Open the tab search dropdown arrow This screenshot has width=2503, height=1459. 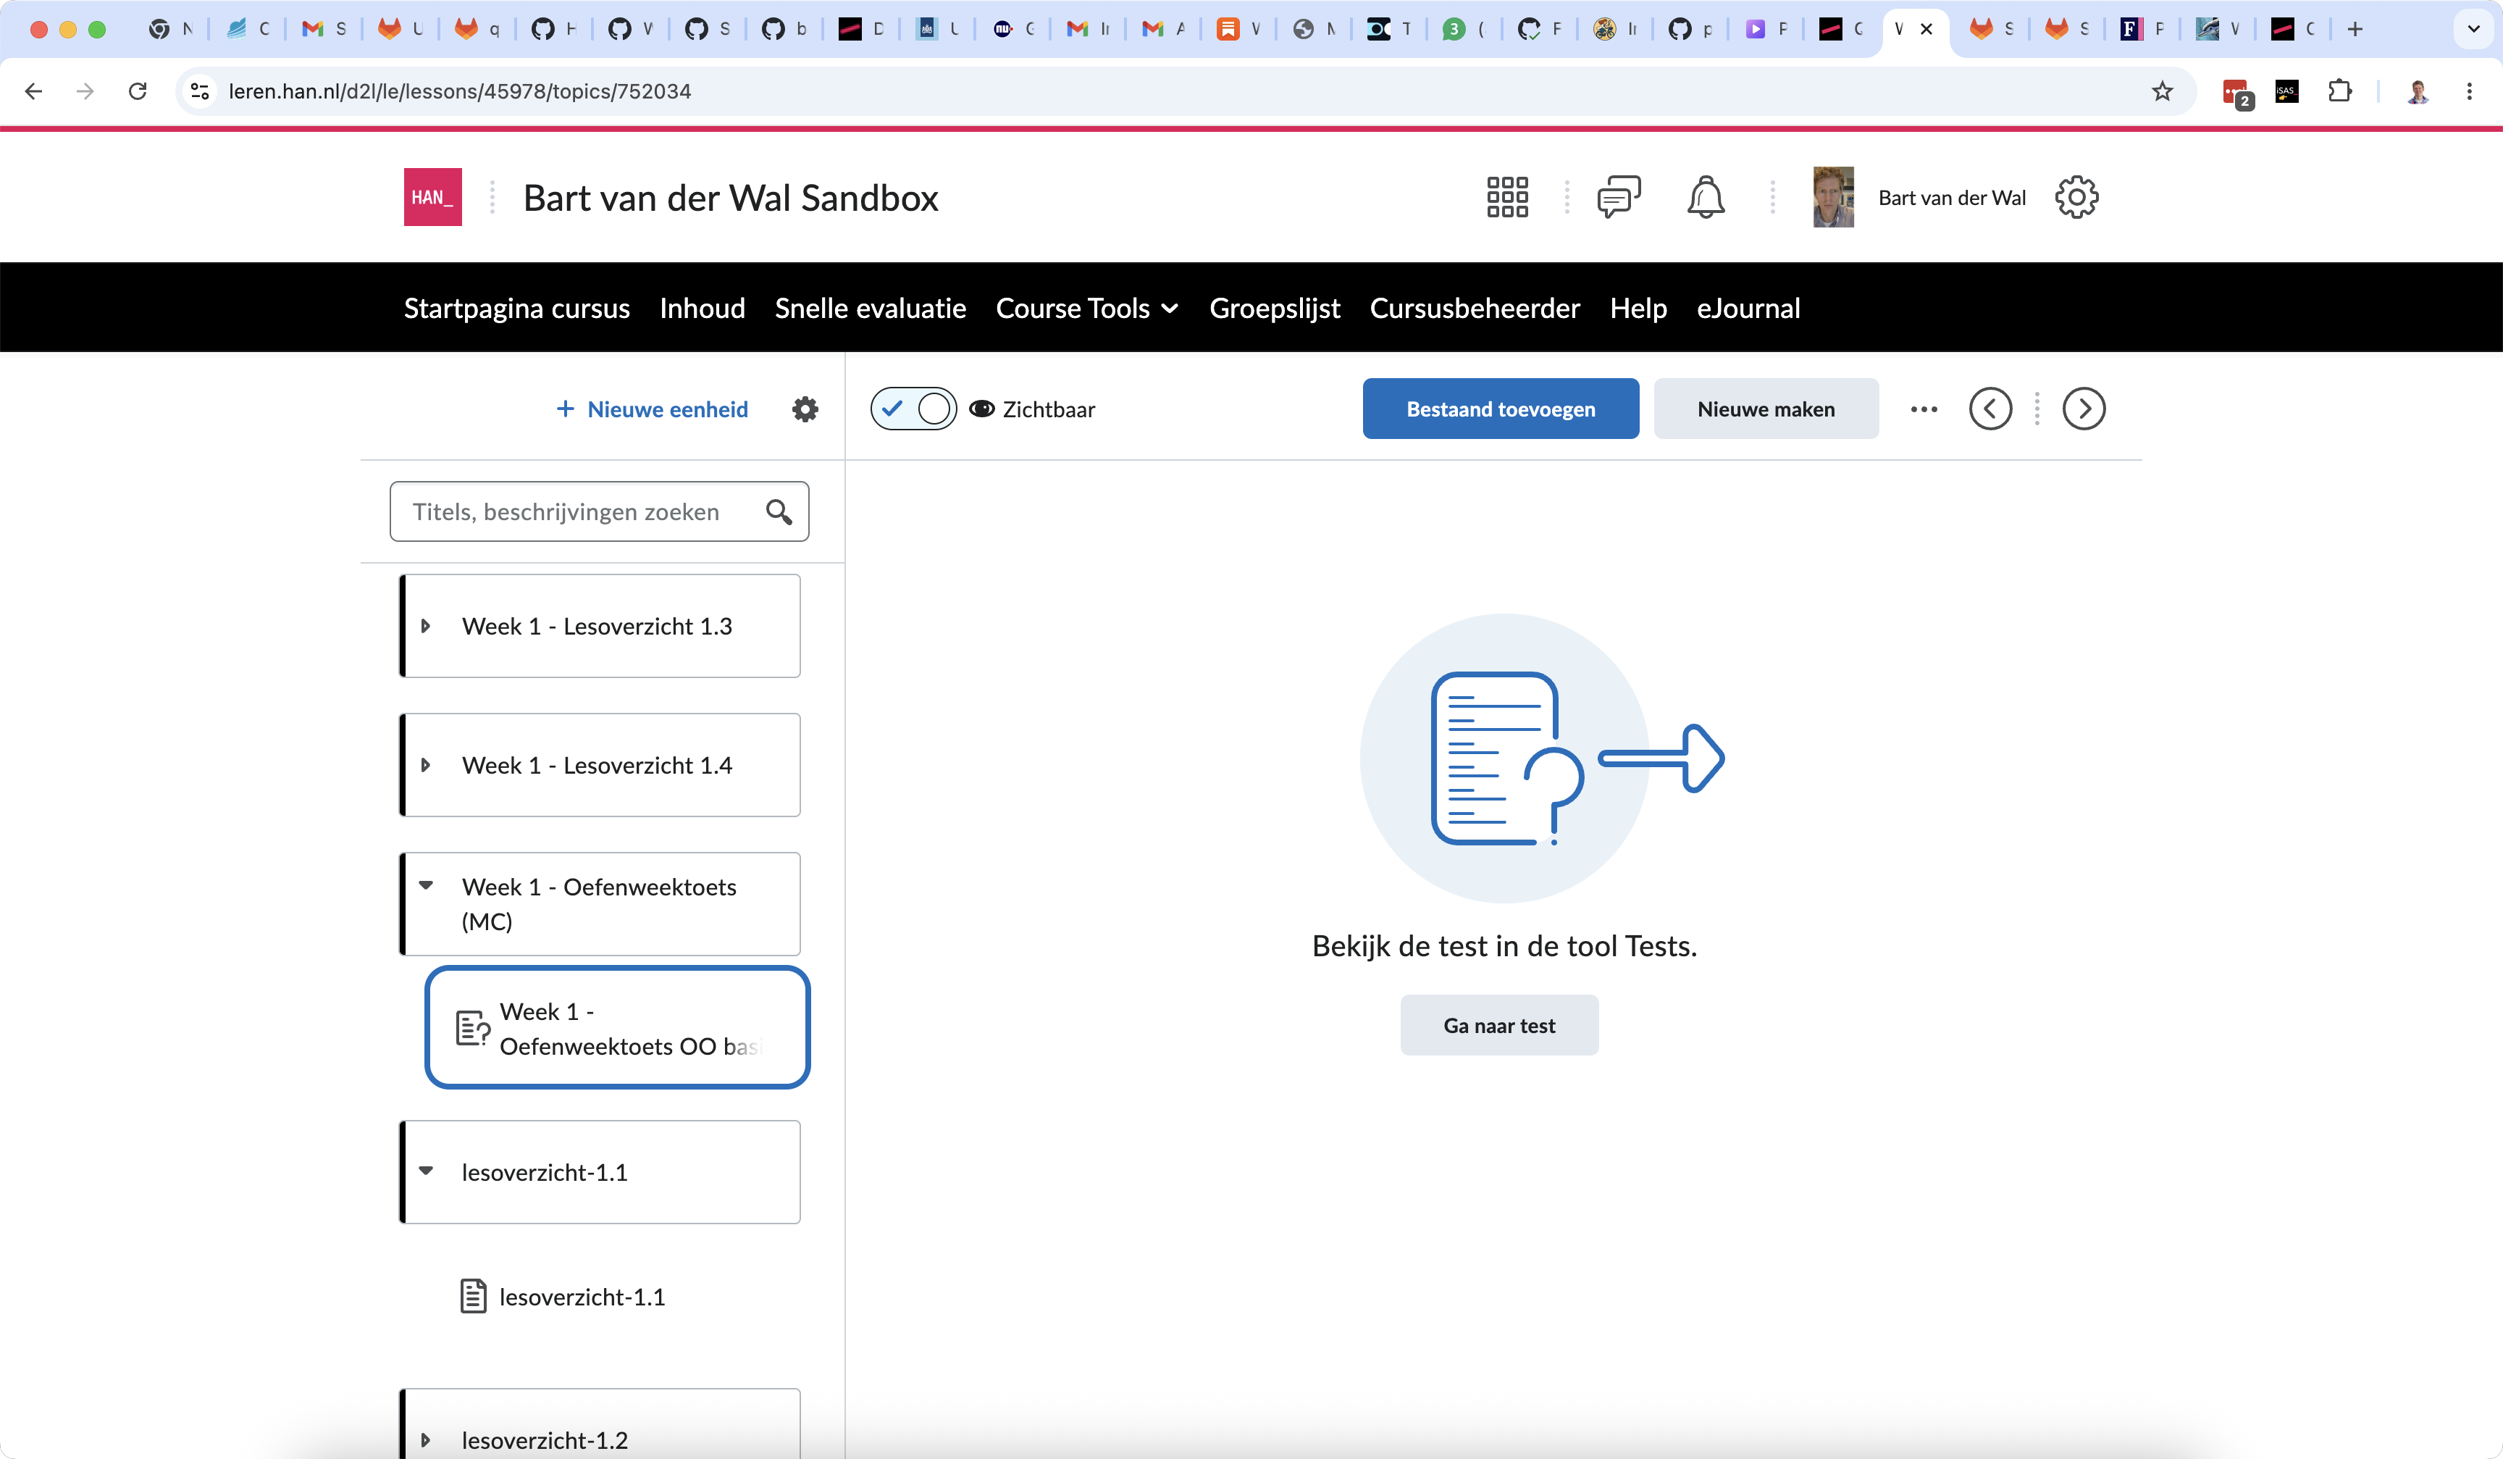2473,29
